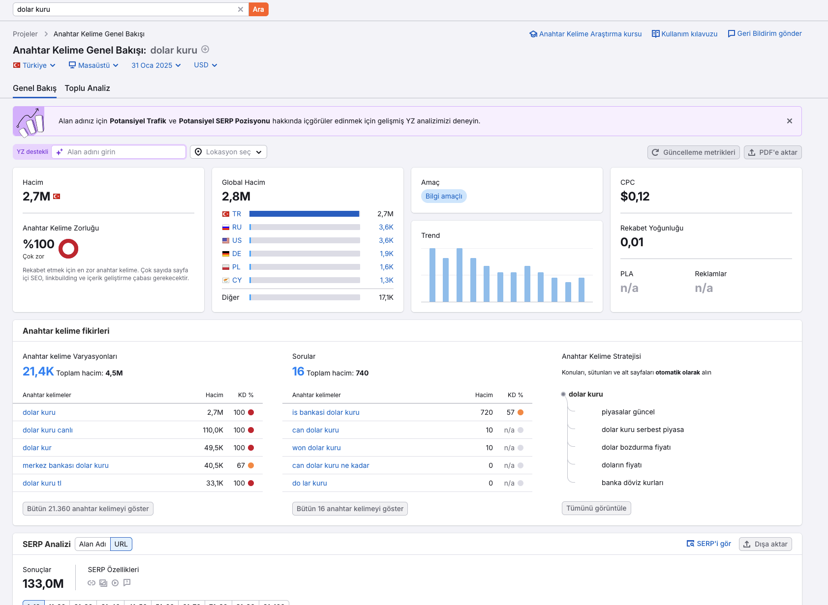Viewport: 828px width, 605px height.
Task: Switch SERP Analizi to Alan Adı
Action: (92, 544)
